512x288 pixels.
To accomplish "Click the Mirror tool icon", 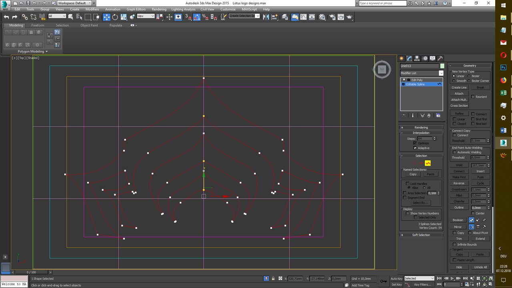I will (x=266, y=17).
